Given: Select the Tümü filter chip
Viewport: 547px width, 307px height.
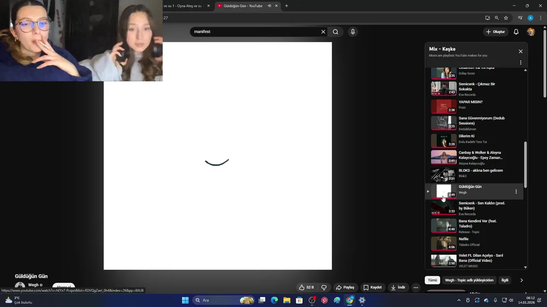Looking at the screenshot, I should tap(432, 280).
